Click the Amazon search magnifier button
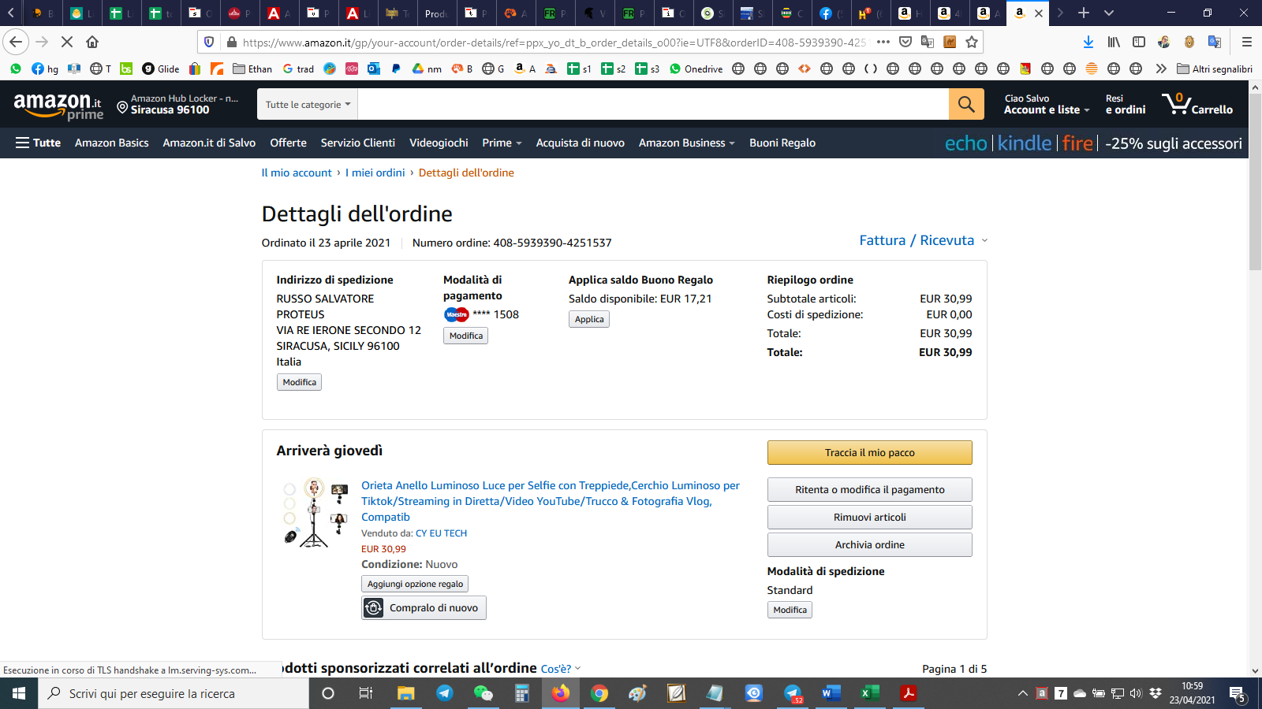 (x=966, y=104)
